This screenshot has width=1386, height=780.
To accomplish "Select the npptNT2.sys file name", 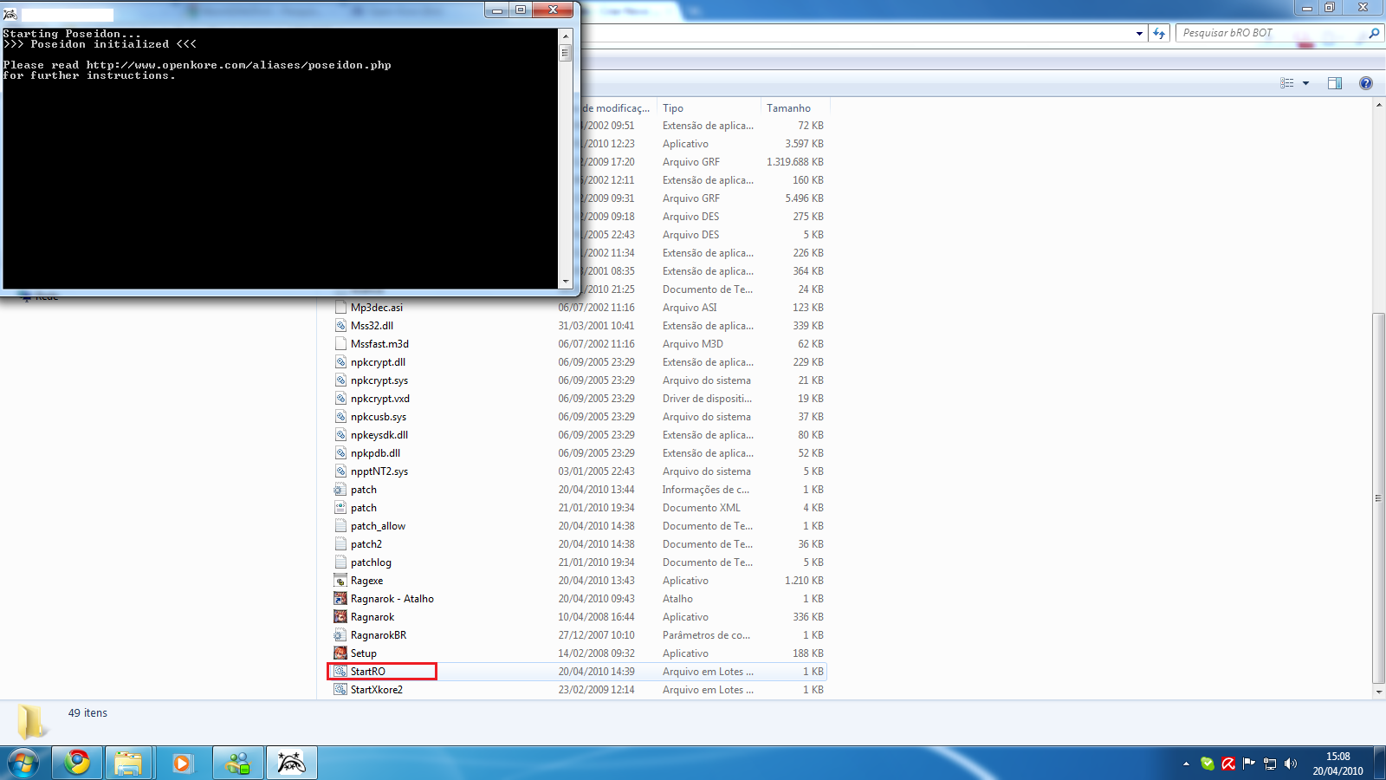I will [x=379, y=471].
